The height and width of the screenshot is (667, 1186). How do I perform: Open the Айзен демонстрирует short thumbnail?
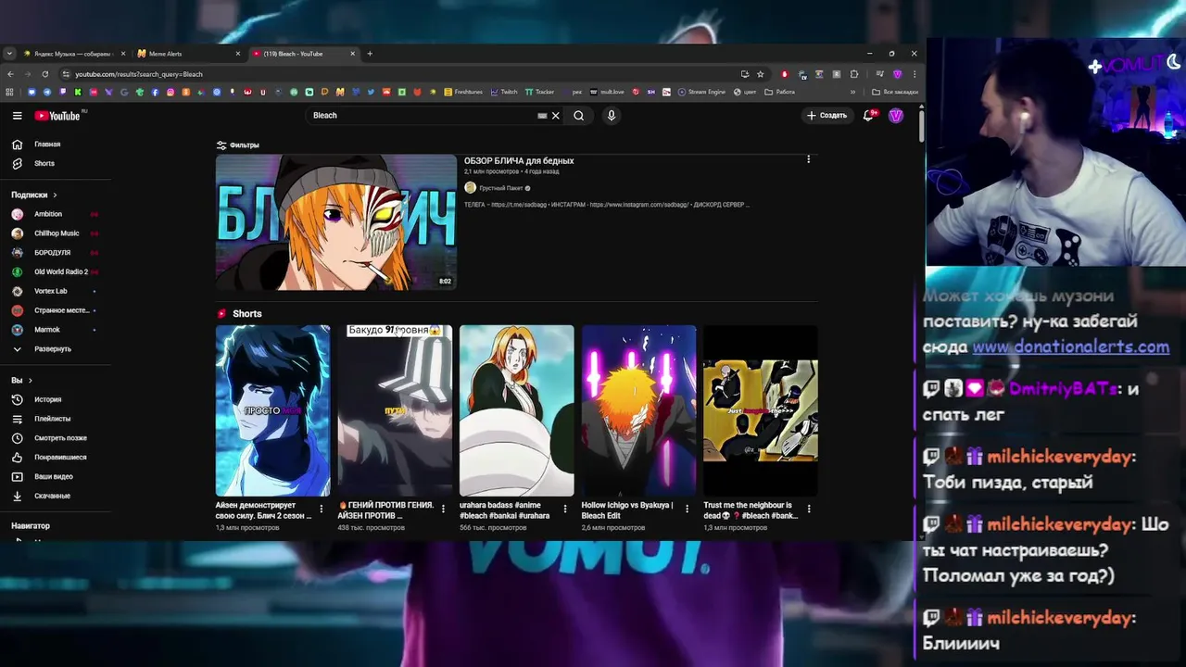(272, 410)
